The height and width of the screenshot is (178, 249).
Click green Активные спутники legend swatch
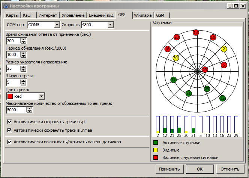[x=156, y=143]
